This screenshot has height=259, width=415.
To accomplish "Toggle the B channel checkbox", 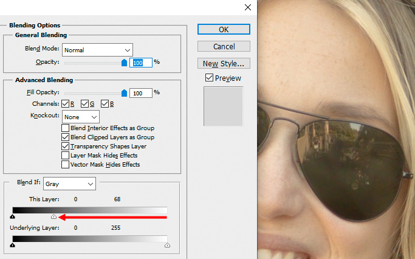I will tap(105, 103).
